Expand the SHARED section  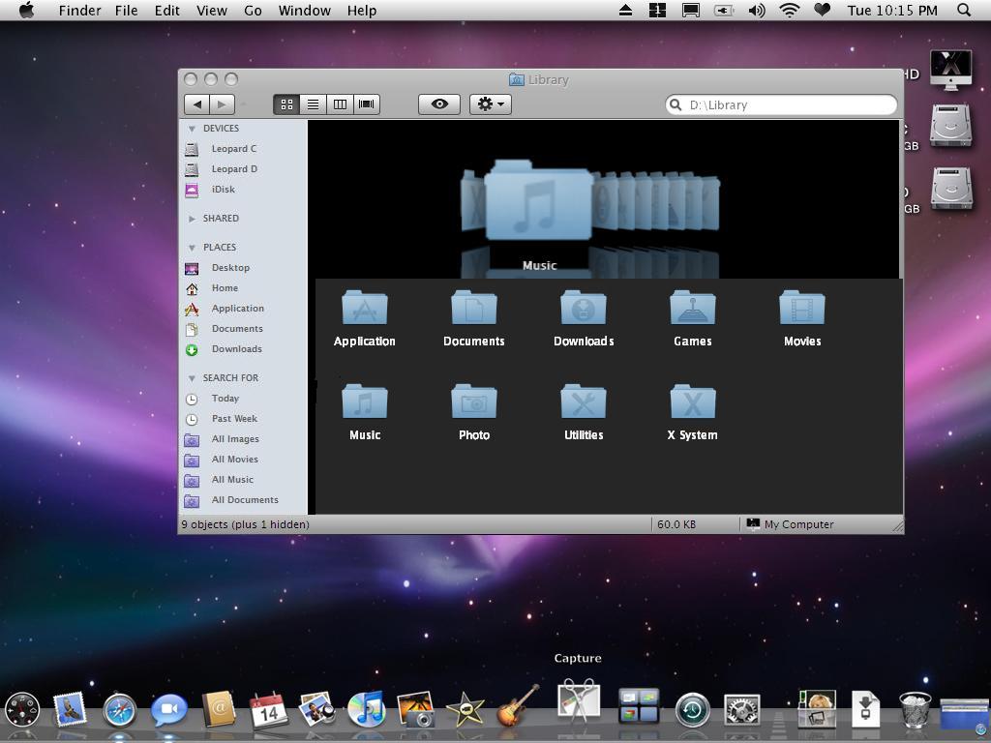[x=192, y=219]
